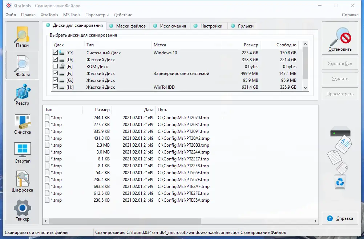Select the C:\Config.Msi\PT566E.tmp row
The width and height of the screenshot is (364, 239).
(181, 173)
